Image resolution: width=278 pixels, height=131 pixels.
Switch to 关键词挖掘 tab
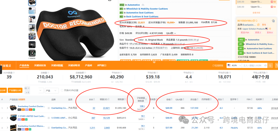57,65
